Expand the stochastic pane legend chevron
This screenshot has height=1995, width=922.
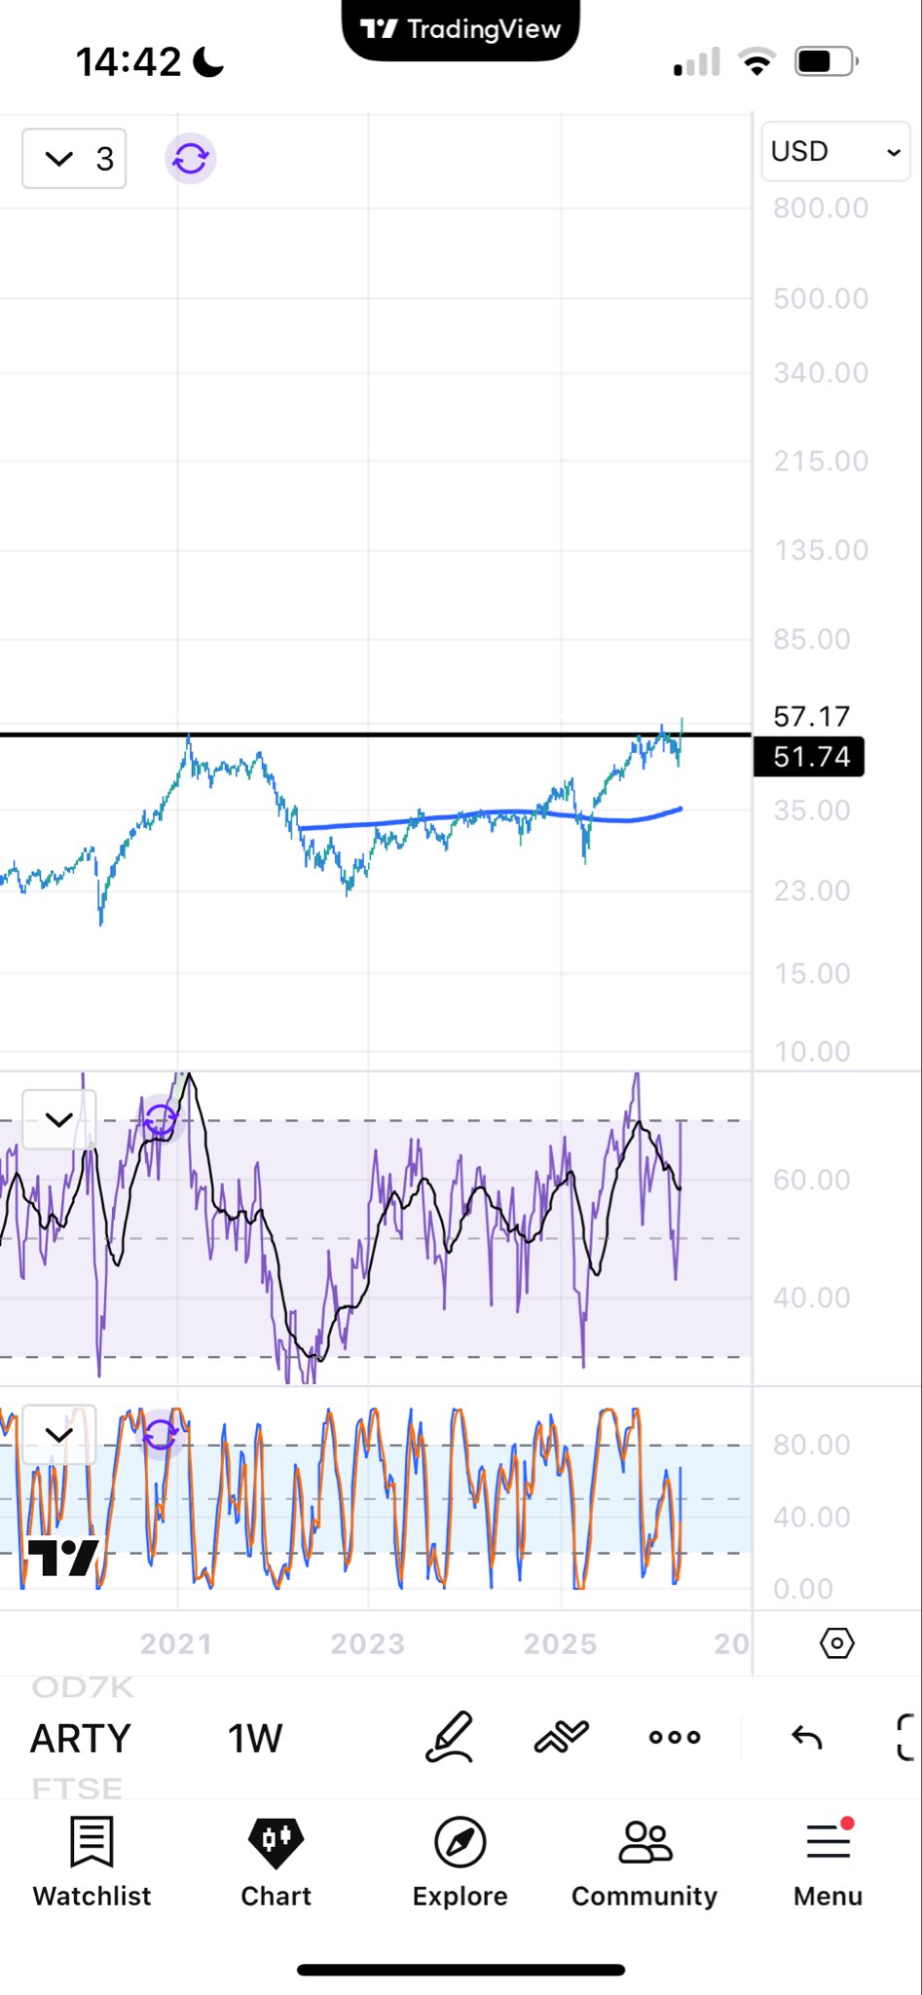(x=59, y=1435)
